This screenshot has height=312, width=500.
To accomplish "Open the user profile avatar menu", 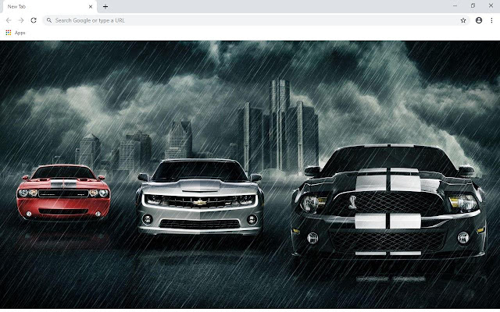I will click(x=479, y=20).
